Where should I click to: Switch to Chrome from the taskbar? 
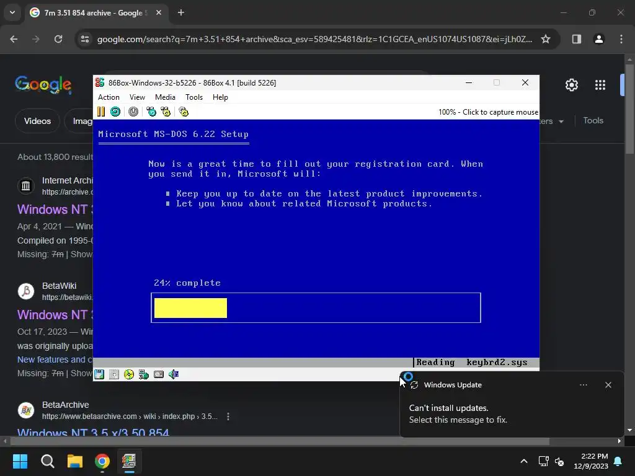click(x=102, y=461)
